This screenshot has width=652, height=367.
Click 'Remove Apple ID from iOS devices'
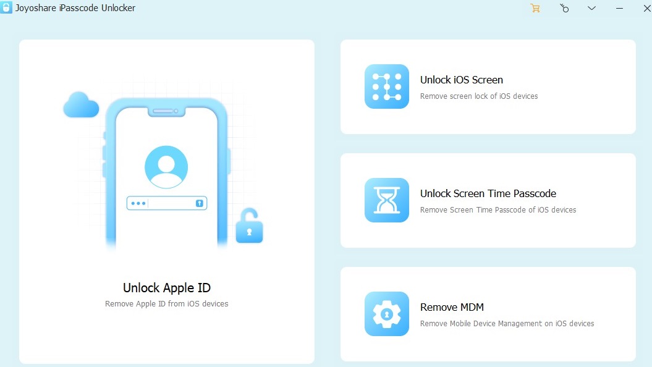[x=167, y=304]
